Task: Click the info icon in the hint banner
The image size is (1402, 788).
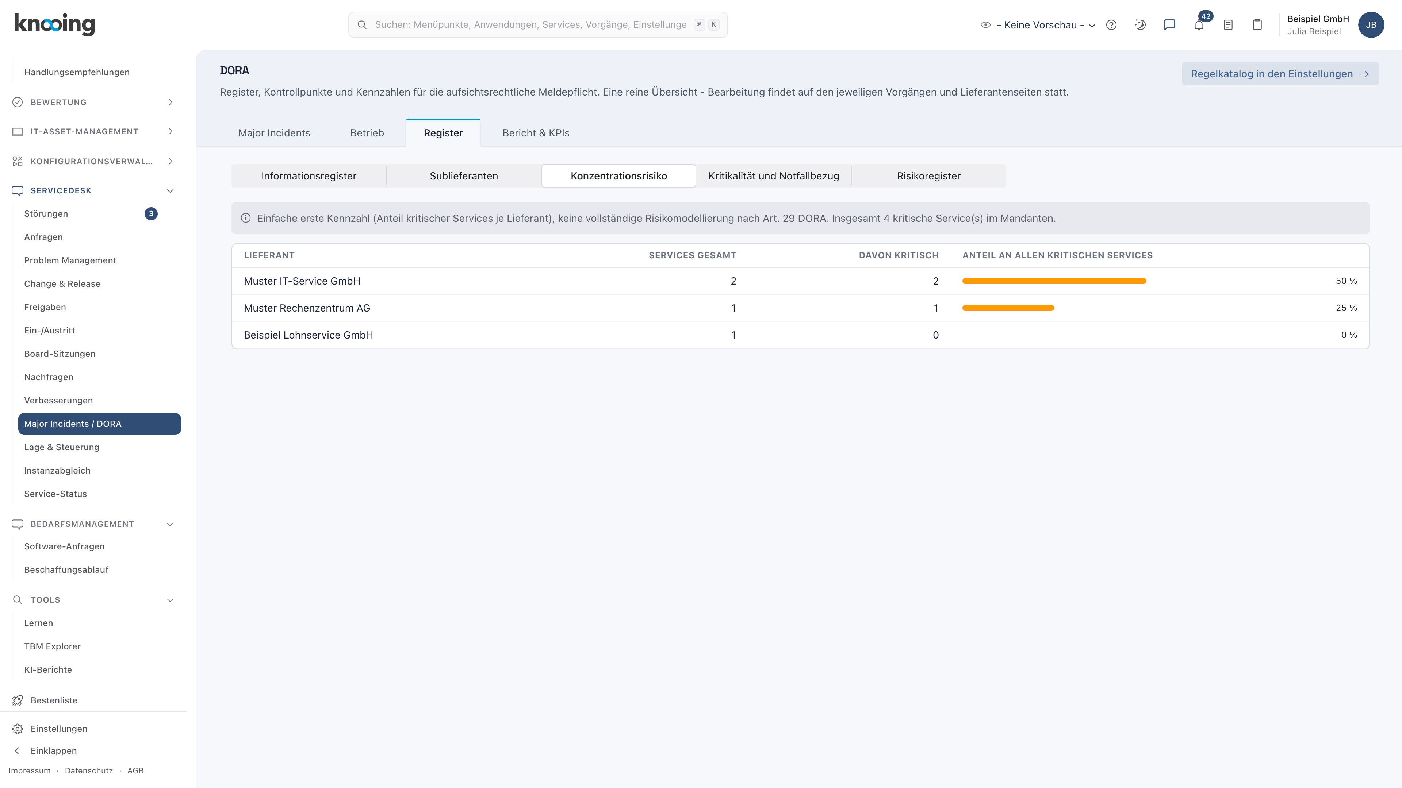Action: (x=246, y=218)
